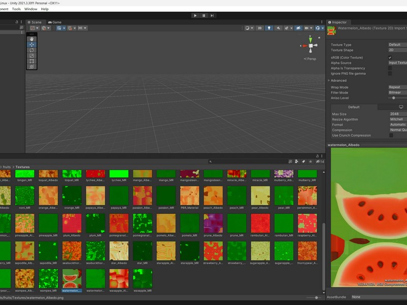Select the Rect transform tool
This screenshot has width=407, height=305.
click(32, 61)
